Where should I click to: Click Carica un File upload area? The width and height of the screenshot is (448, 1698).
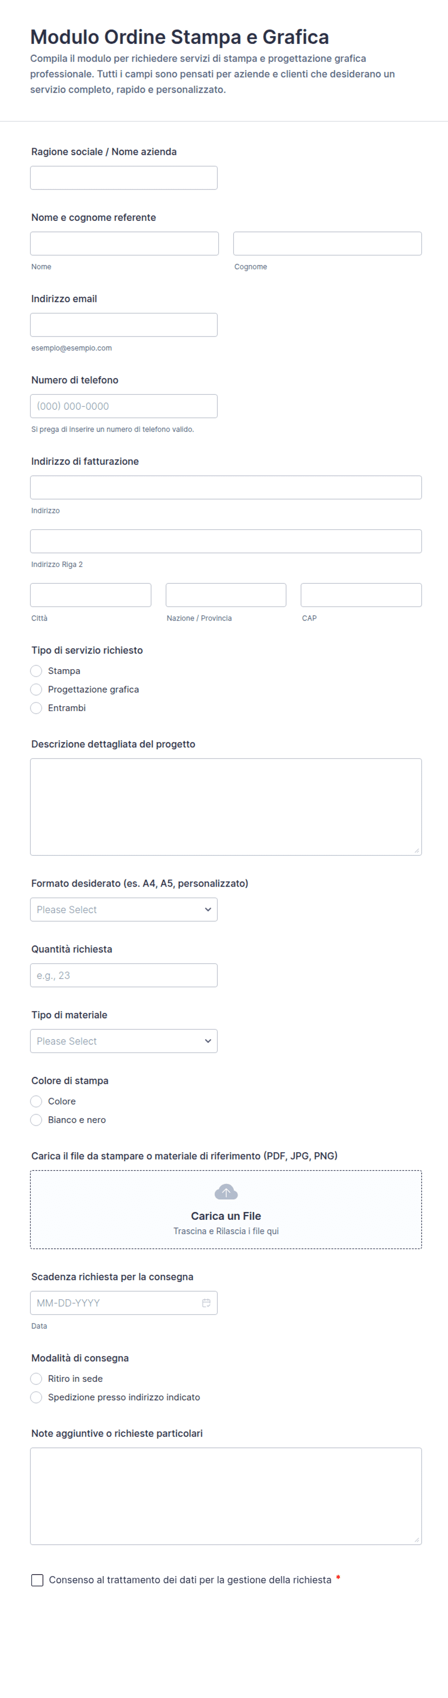point(226,1210)
